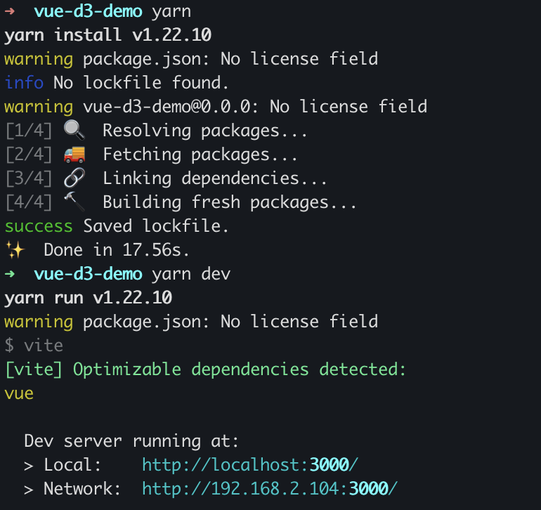
Task: Click the truck emoji beside Fetching packages
Action: (x=74, y=155)
